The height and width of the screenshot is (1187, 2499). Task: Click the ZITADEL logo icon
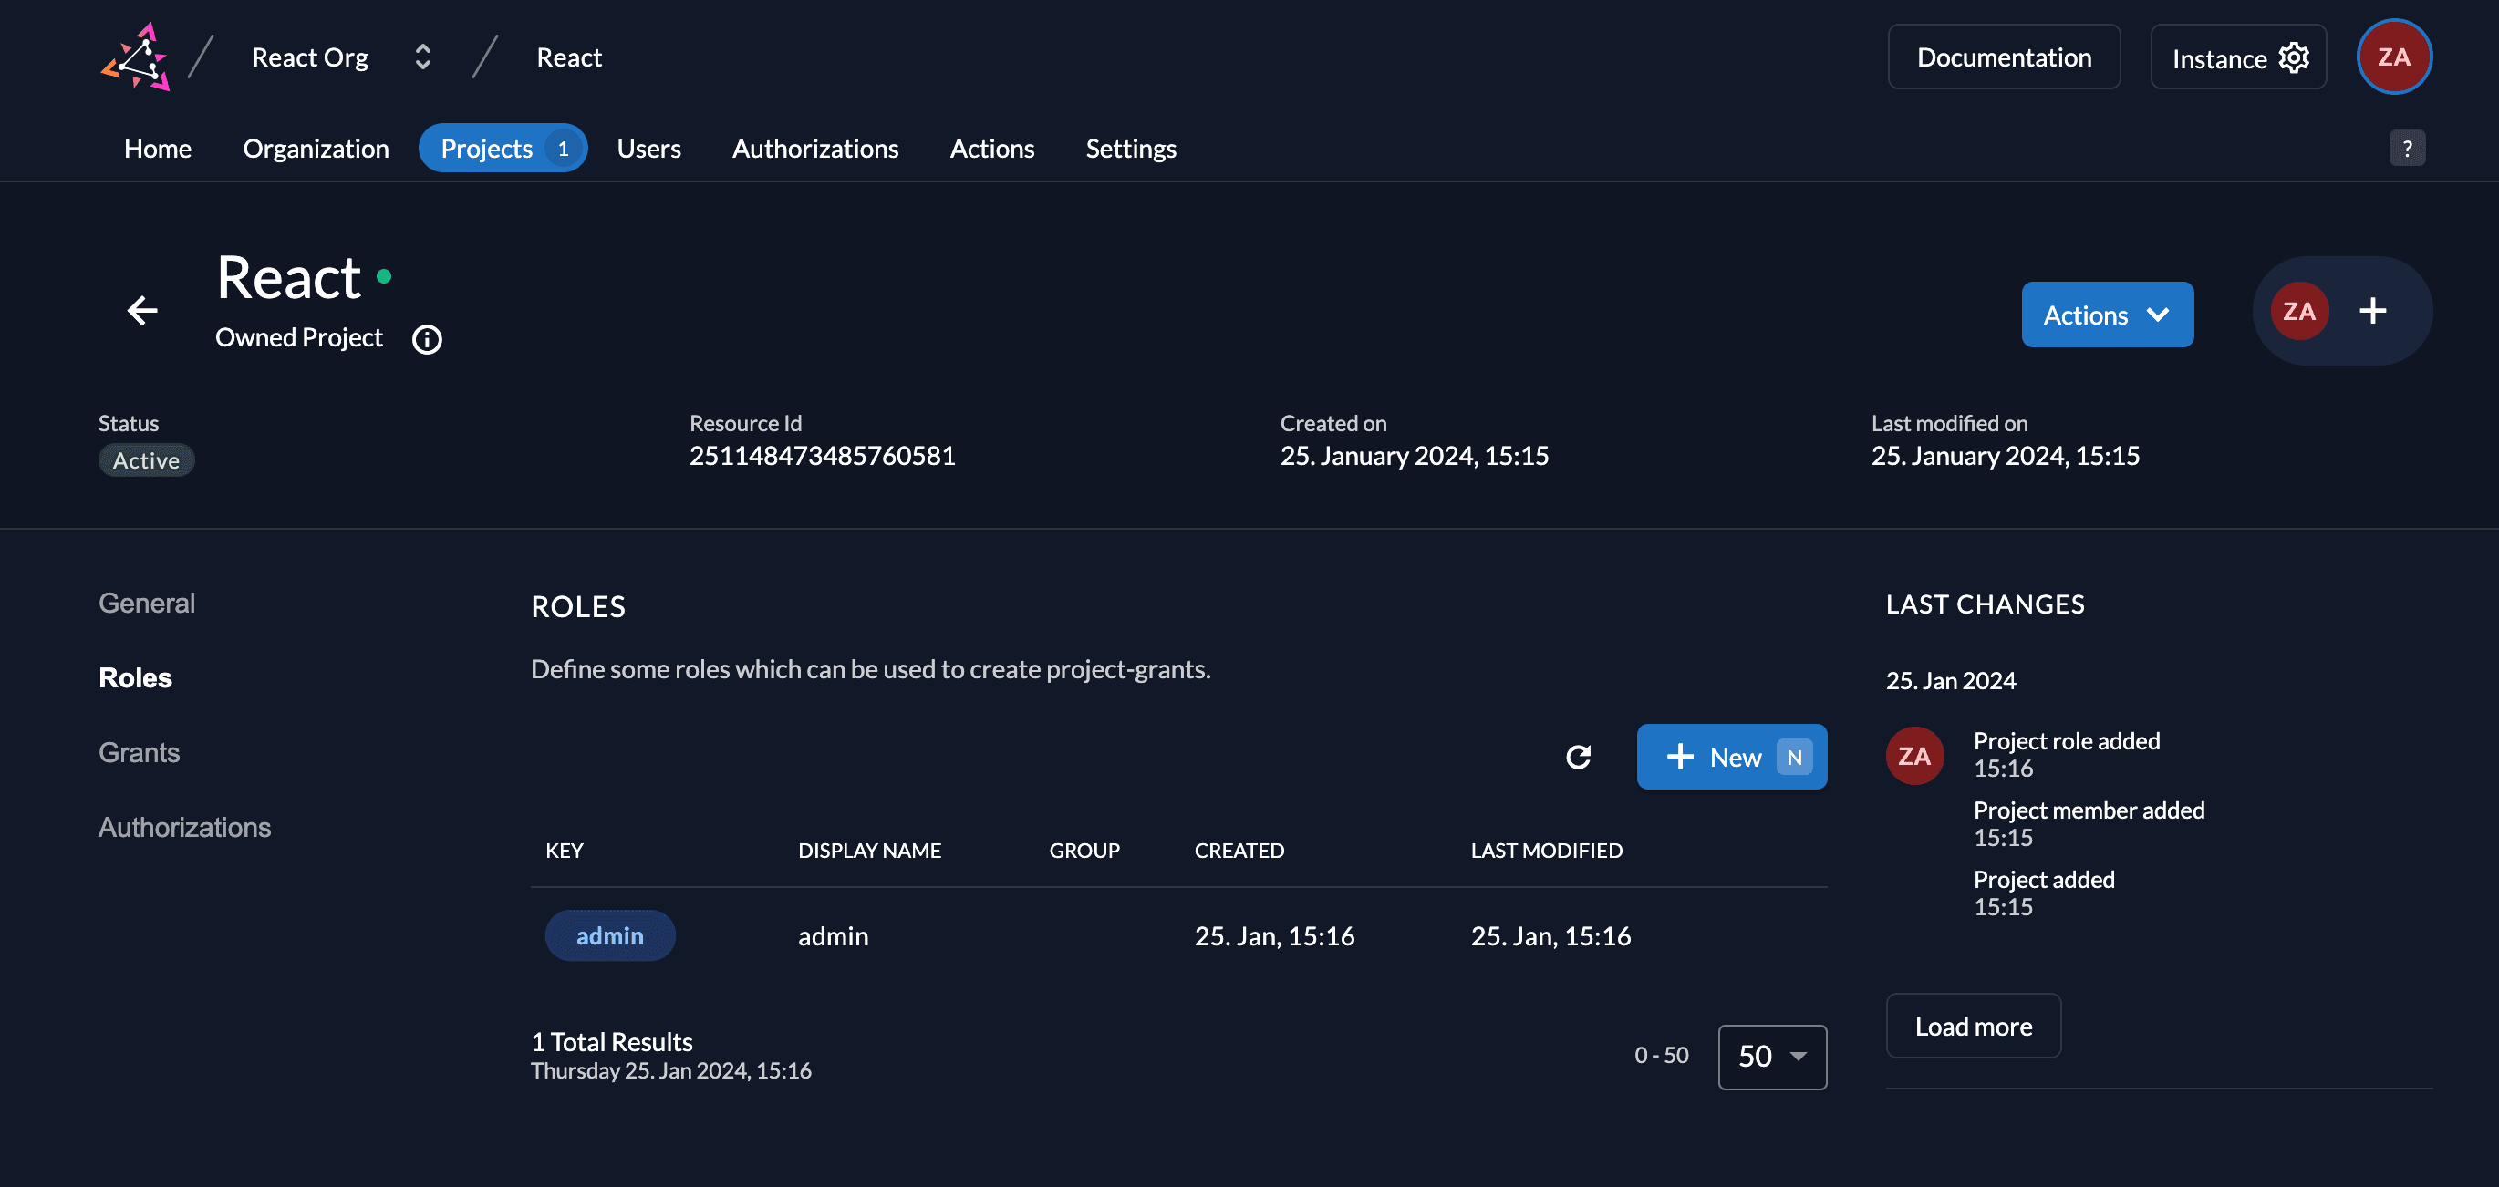[136, 57]
